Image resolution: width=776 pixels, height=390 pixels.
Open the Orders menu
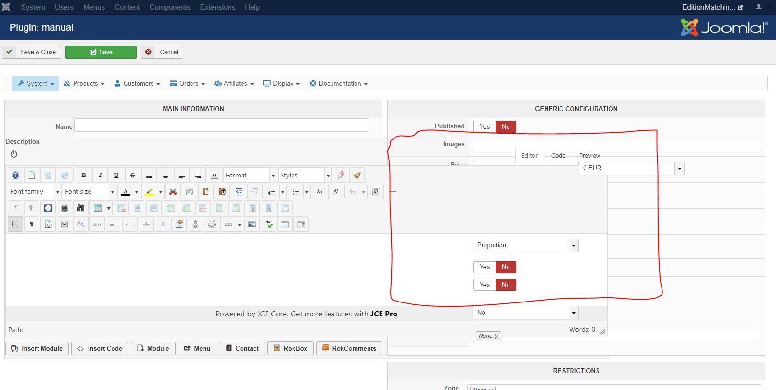point(187,83)
